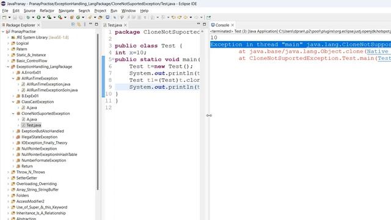Click code line 'int x=10;'

(131, 53)
